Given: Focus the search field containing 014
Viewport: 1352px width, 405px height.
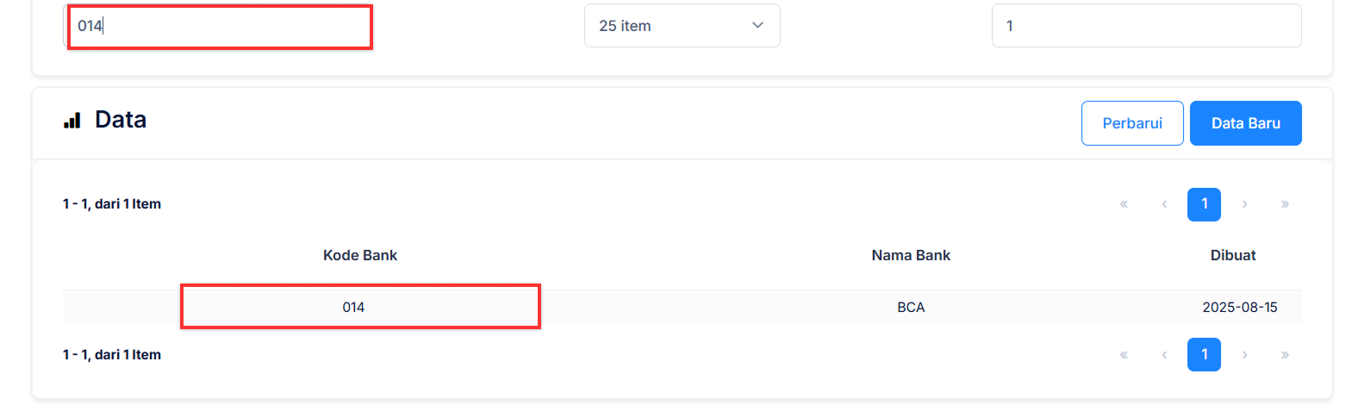Looking at the screenshot, I should click(x=220, y=27).
